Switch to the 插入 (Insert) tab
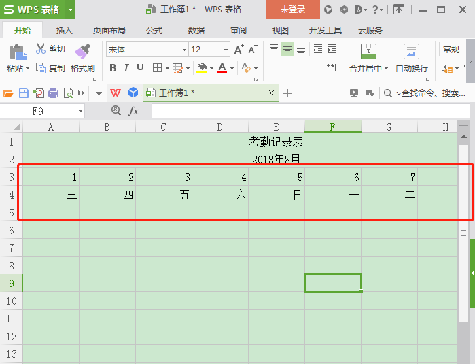Image resolution: width=475 pixels, height=364 pixels. tap(65, 31)
